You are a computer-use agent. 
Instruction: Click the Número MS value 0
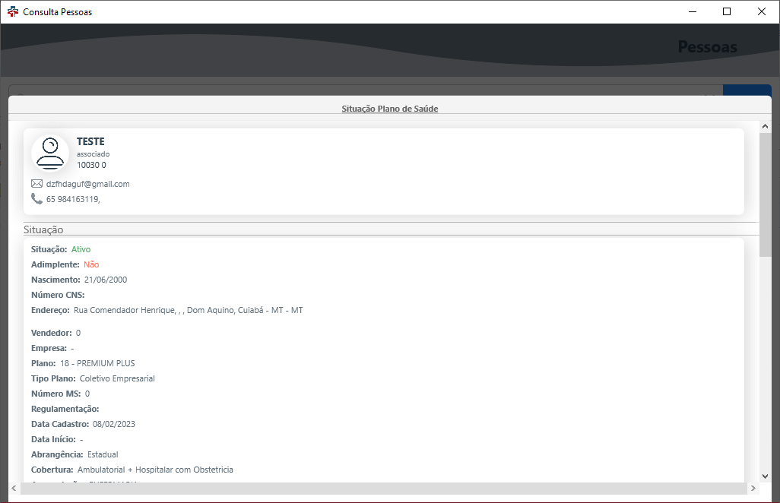point(87,394)
